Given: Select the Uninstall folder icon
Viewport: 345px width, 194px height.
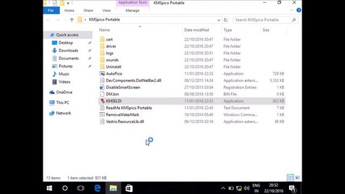Looking at the screenshot, I should [x=102, y=67].
